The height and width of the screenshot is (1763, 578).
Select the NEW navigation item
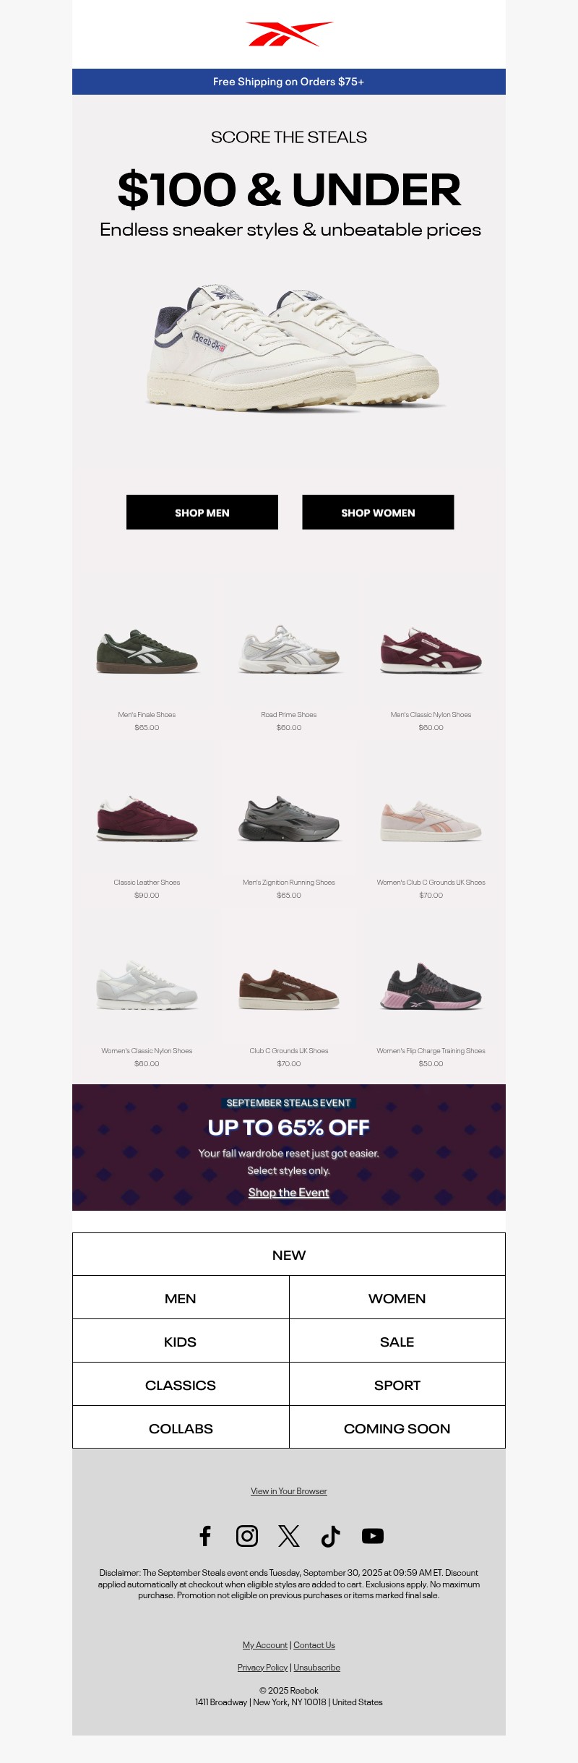coord(289,1255)
